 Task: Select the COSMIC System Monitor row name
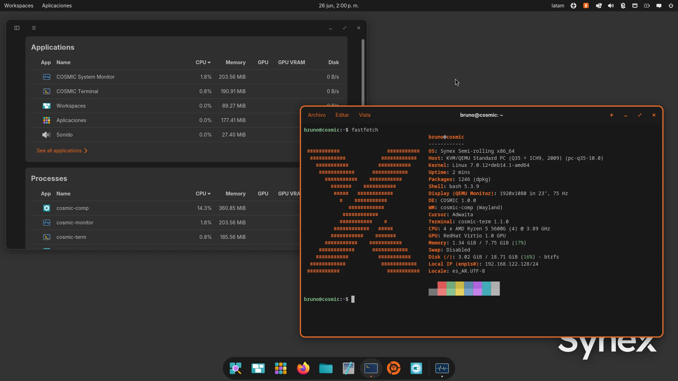pyautogui.click(x=85, y=77)
